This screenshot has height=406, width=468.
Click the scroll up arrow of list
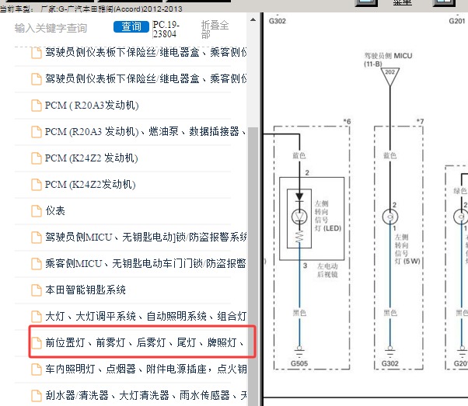[253, 19]
